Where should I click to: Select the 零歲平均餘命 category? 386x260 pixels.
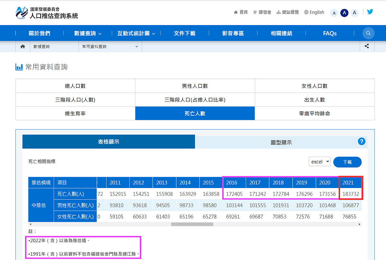315,113
